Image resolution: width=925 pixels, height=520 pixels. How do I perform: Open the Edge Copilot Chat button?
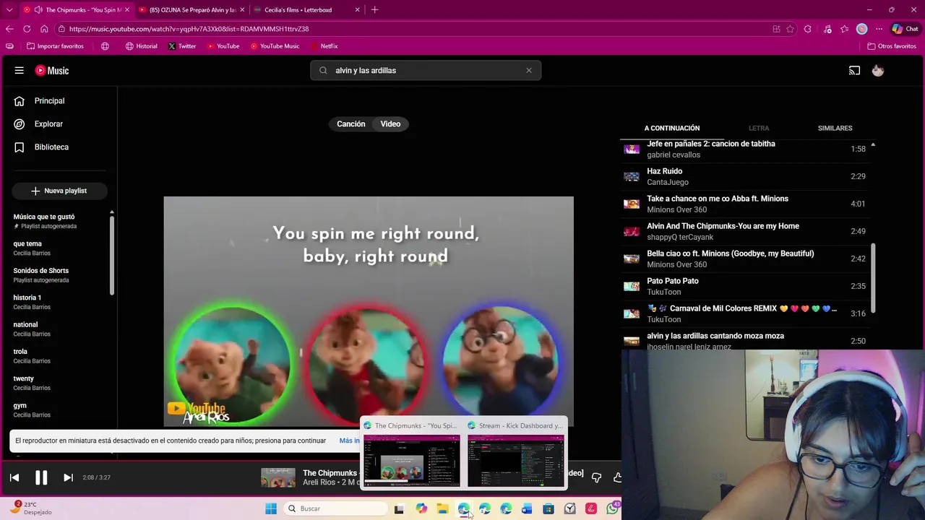coord(905,29)
